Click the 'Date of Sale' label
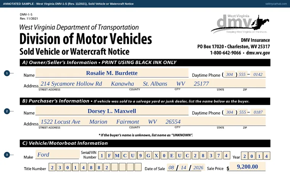Image resolution: width=290 pixels, height=174 pixels. pyautogui.click(x=155, y=169)
